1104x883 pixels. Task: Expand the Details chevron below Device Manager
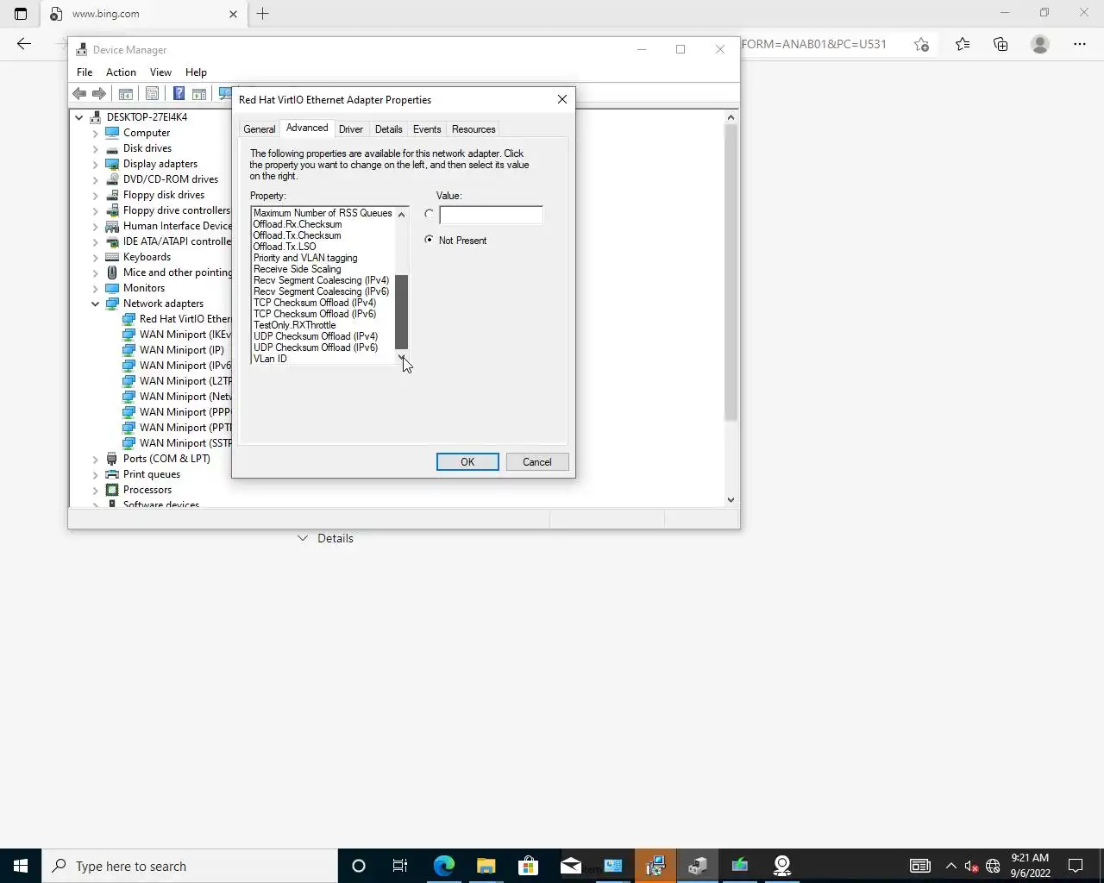click(x=303, y=538)
